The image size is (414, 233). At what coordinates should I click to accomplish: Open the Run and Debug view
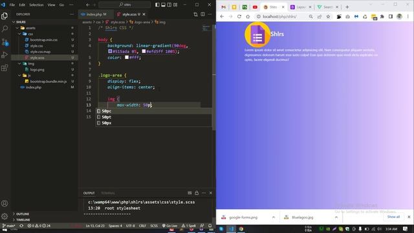[5, 54]
